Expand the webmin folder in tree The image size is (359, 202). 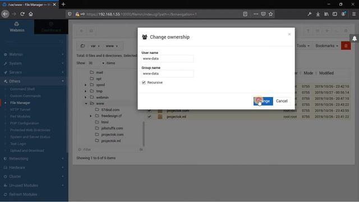tap(86, 97)
